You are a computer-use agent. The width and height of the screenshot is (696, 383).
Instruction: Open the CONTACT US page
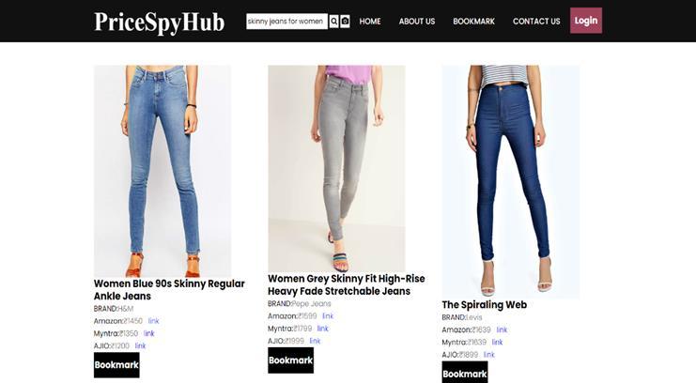click(536, 22)
